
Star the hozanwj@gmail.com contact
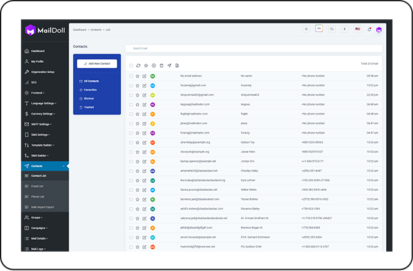[137, 85]
